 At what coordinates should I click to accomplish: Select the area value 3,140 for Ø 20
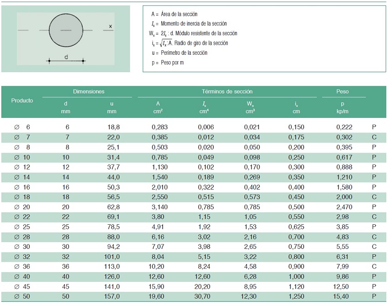click(x=159, y=207)
